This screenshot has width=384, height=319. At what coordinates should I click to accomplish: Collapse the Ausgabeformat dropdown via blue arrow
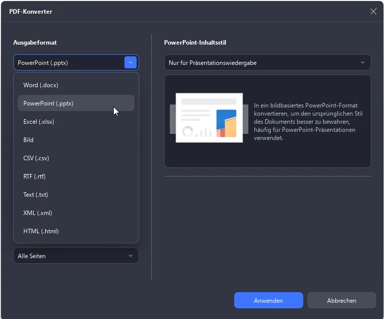[x=131, y=62]
